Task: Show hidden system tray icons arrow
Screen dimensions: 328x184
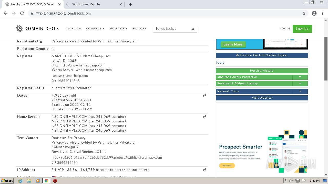Action: click(286, 181)
